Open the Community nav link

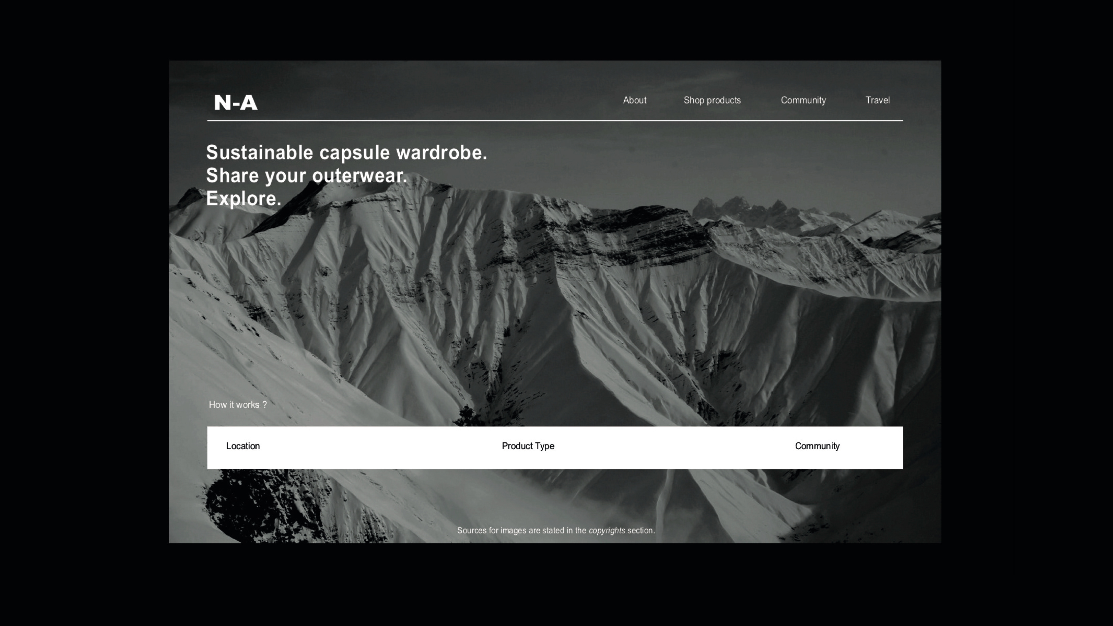(x=803, y=101)
